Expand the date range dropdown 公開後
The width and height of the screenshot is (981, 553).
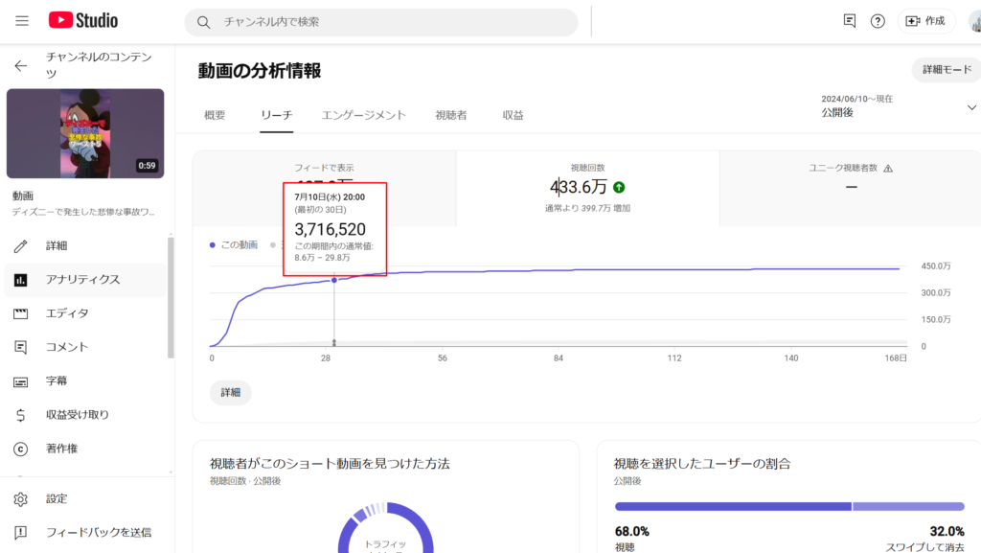coord(971,107)
